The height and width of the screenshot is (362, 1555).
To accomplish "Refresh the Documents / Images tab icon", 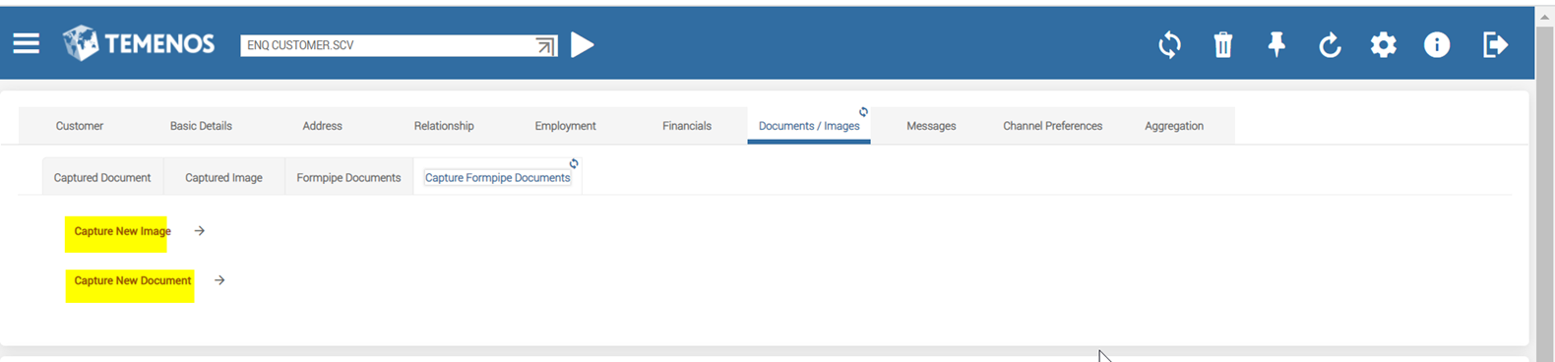I will tap(863, 112).
